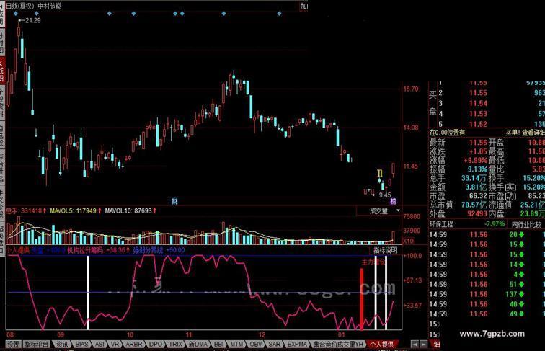Select the BIAS indicator tab
The height and width of the screenshot is (351, 545).
(x=81, y=344)
